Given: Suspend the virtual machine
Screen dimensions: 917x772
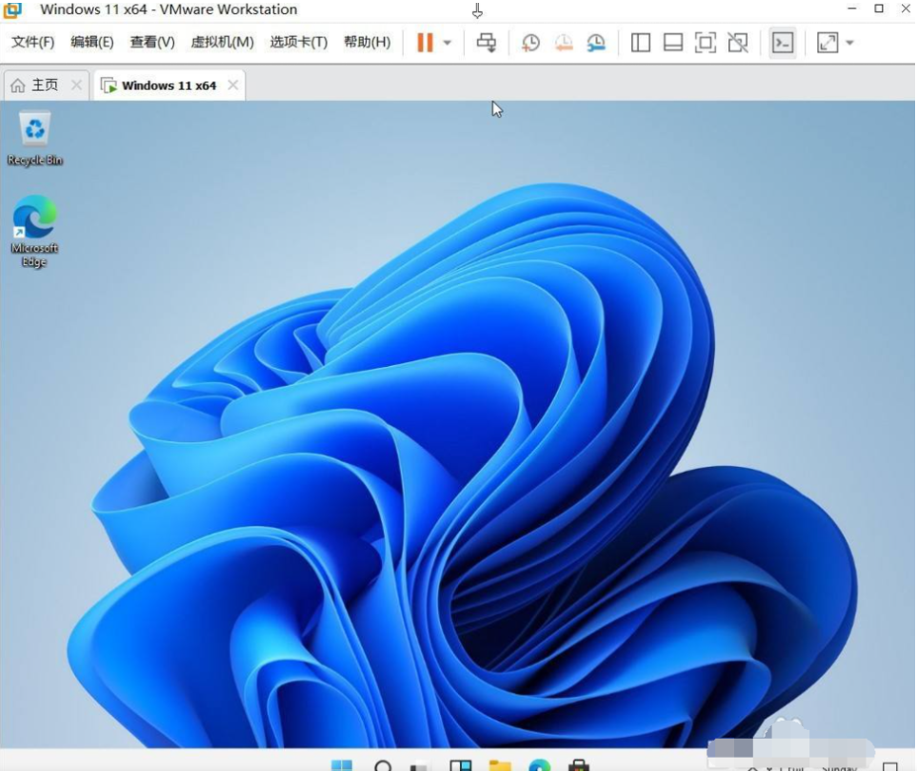Looking at the screenshot, I should [426, 42].
